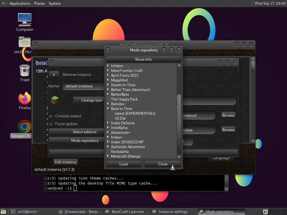This screenshot has width=287, height=215.
Task: Select latest (EXPERIMENTAL!) under Back In Time
Action: (x=135, y=113)
